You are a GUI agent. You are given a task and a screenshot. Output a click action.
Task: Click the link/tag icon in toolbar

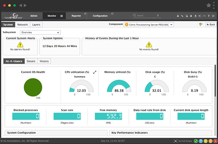coord(182,16)
